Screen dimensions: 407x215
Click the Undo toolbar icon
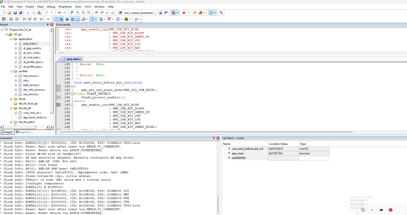47,12
